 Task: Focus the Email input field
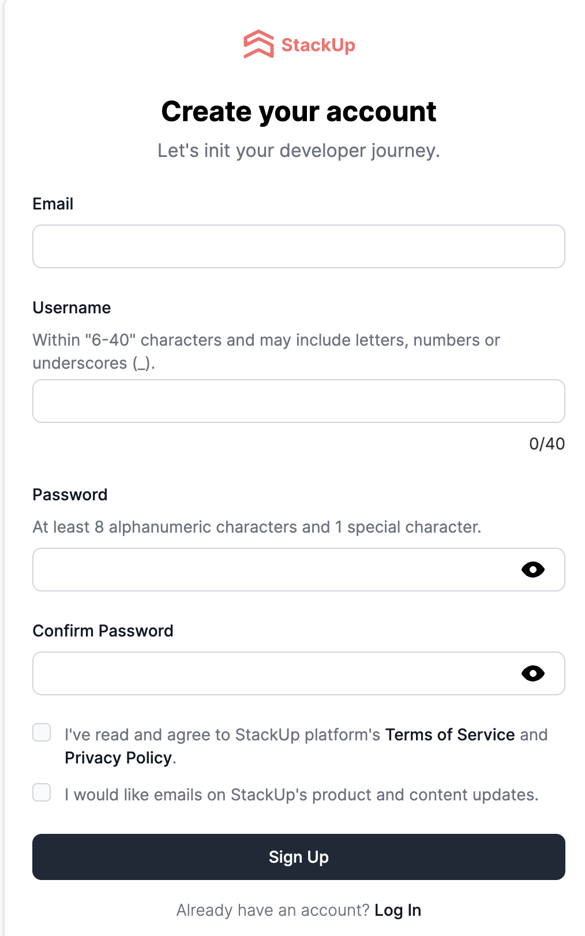click(x=298, y=246)
